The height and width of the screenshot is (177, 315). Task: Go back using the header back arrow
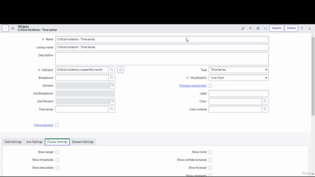click(5, 29)
